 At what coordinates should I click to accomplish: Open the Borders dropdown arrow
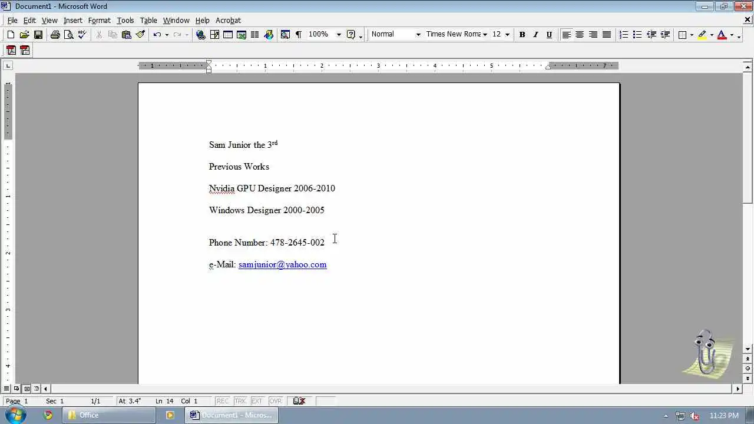[x=692, y=35]
